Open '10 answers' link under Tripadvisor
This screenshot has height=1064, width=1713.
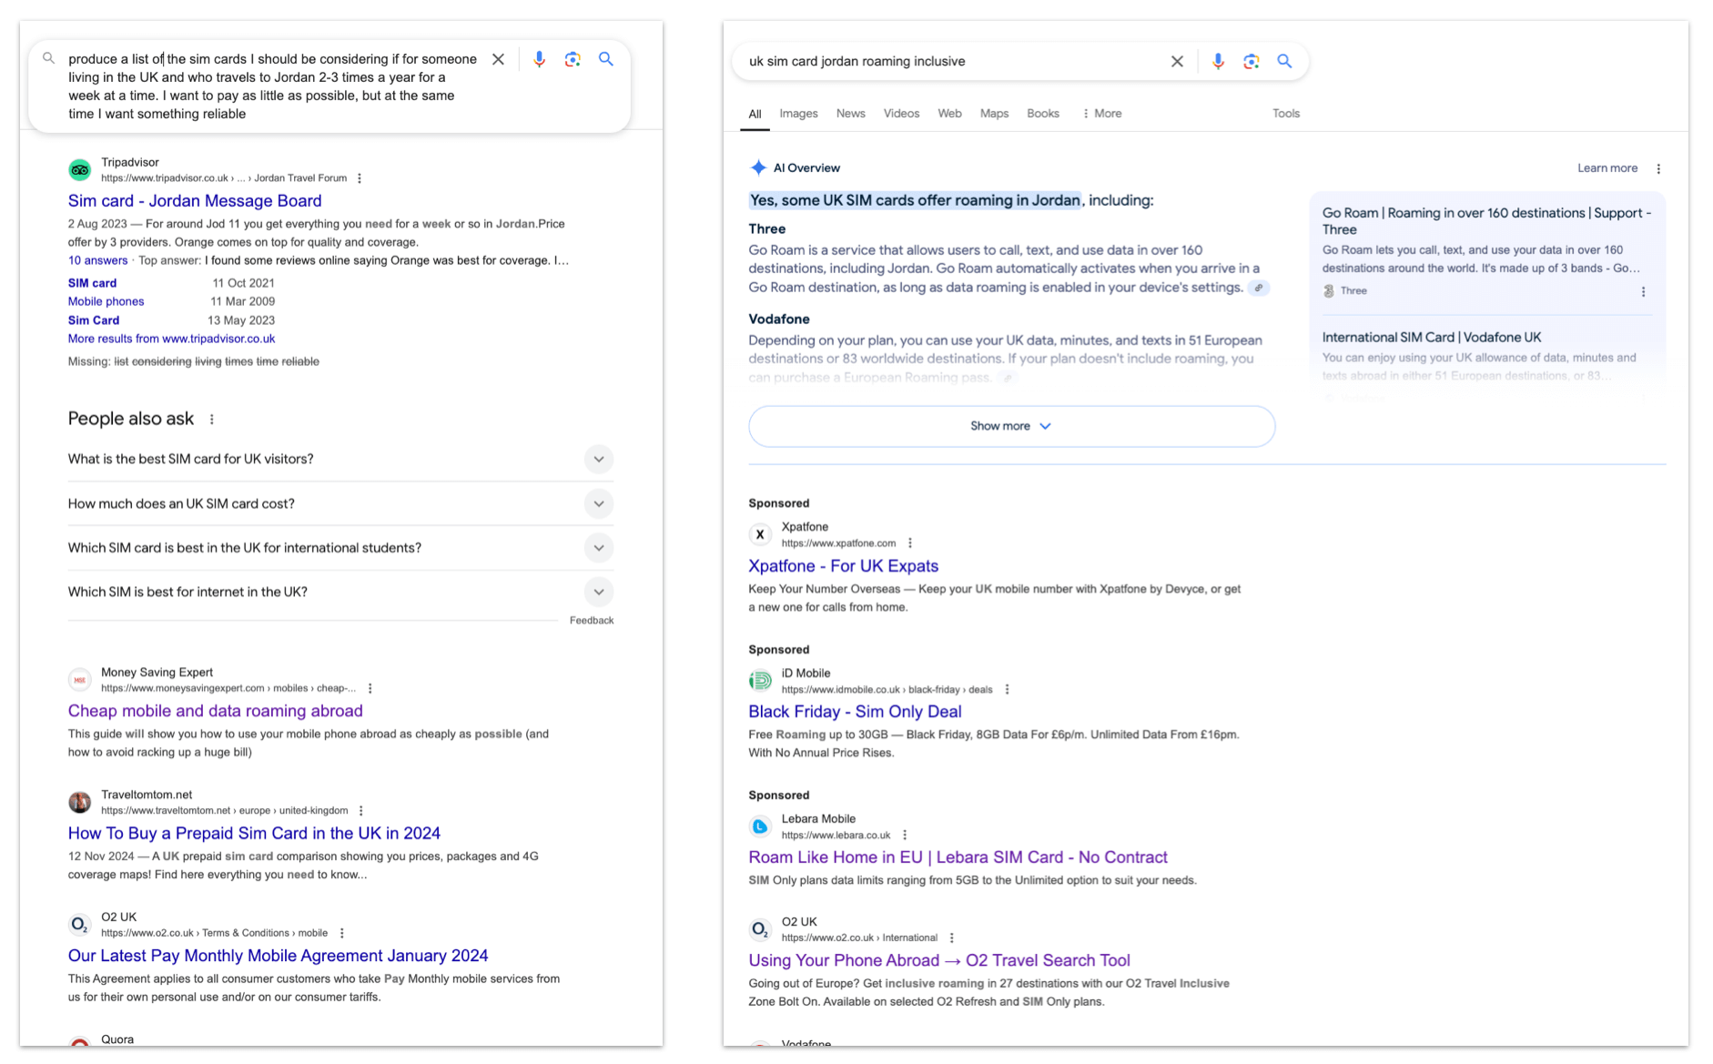[97, 260]
